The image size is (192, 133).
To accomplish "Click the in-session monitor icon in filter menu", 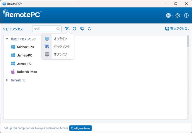I will 47,47.
